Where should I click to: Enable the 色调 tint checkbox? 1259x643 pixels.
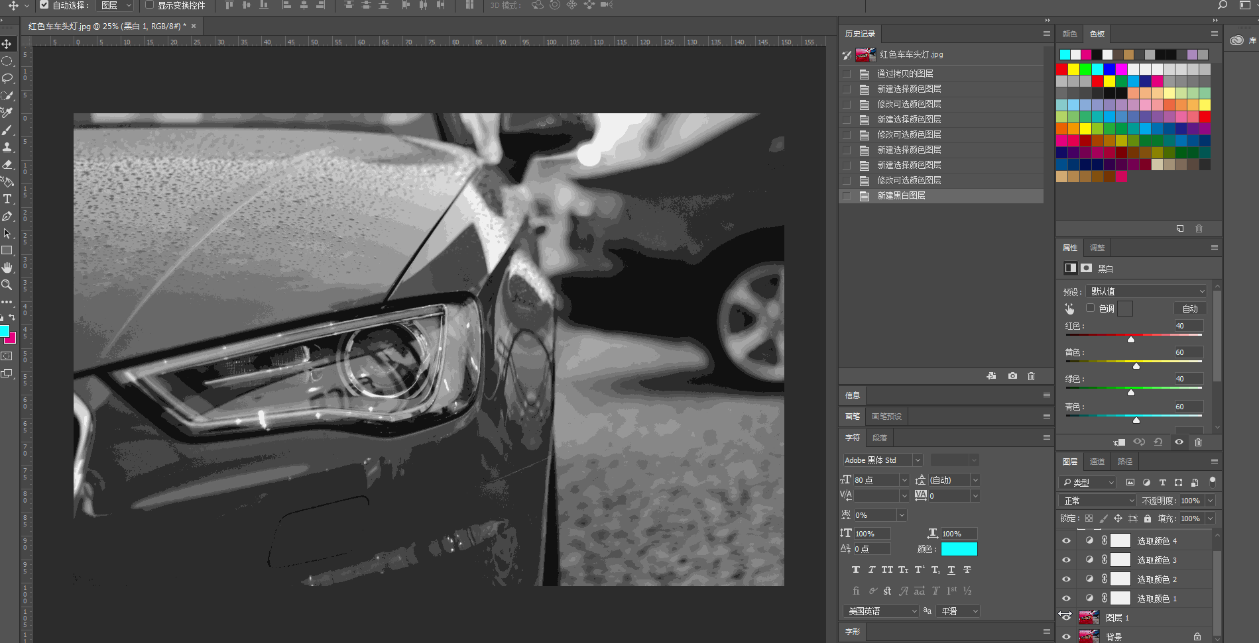tap(1090, 308)
